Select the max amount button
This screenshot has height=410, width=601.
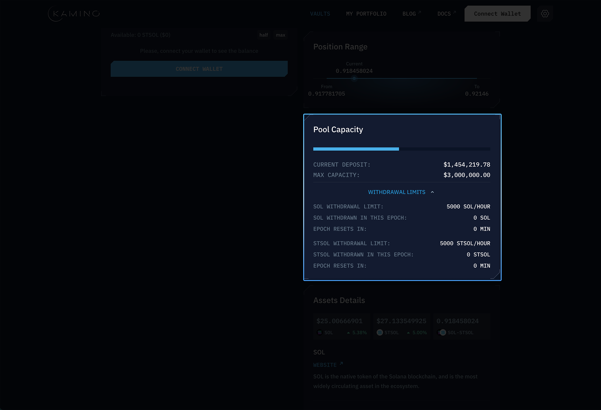(x=280, y=35)
